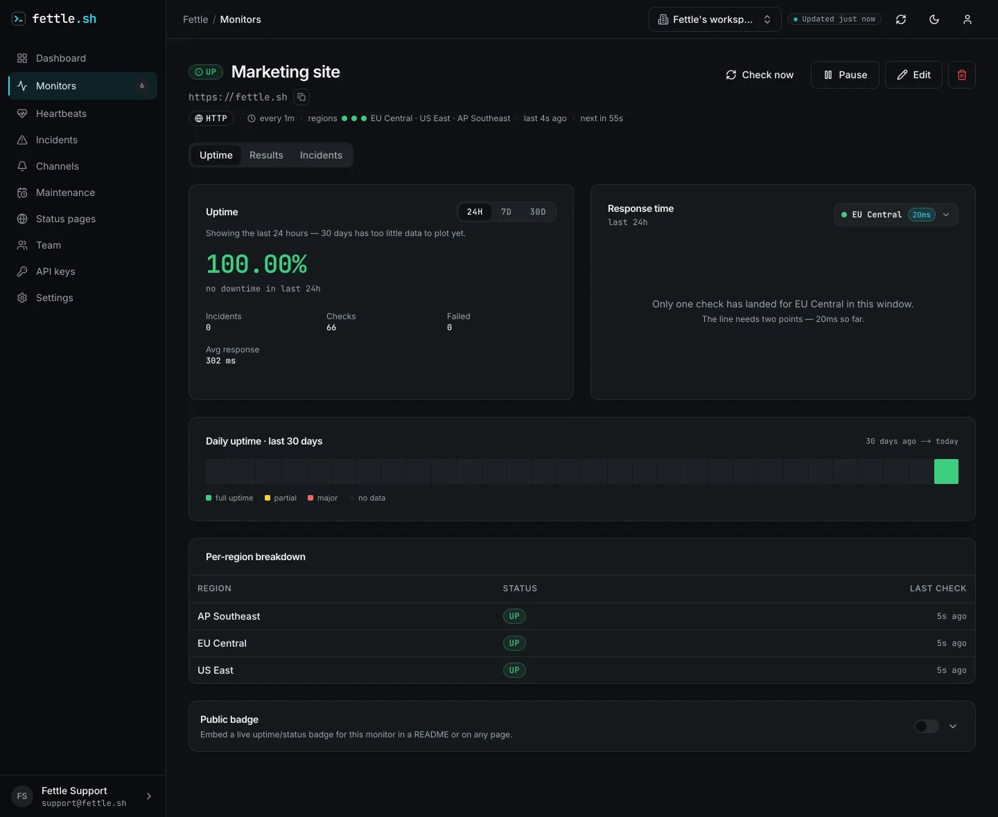Select the 24H uptime range

(x=475, y=212)
